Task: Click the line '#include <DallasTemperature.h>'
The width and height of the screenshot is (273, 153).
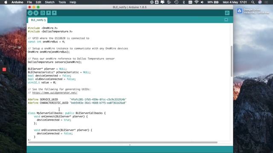Action: [50, 31]
